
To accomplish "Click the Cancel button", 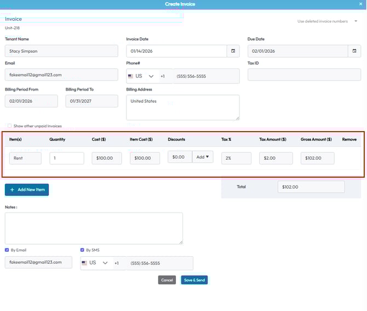I will click(x=167, y=280).
